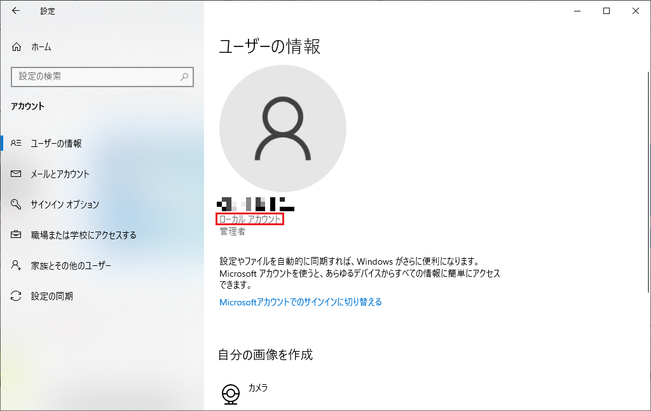Choose カメラ to create a picture
The image size is (651, 411).
coord(258,388)
